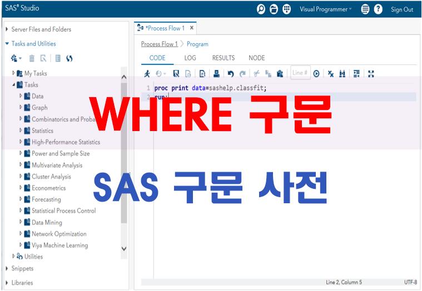Click the Help question mark icon

point(378,9)
